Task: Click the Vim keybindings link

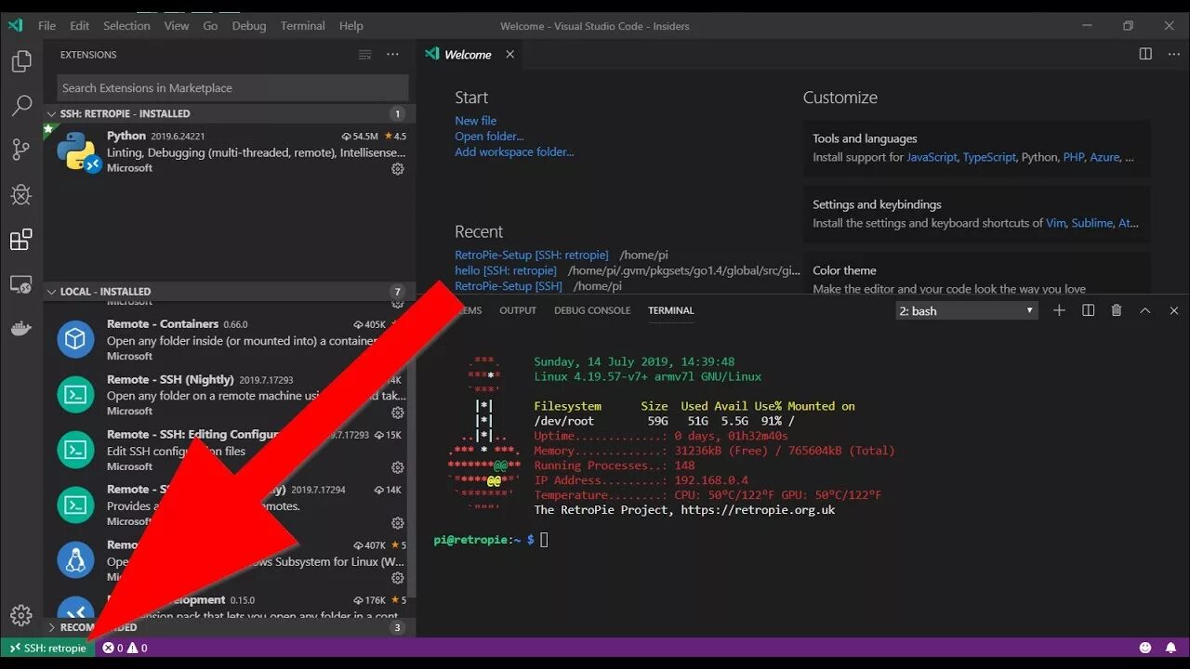Action: [x=1056, y=224]
